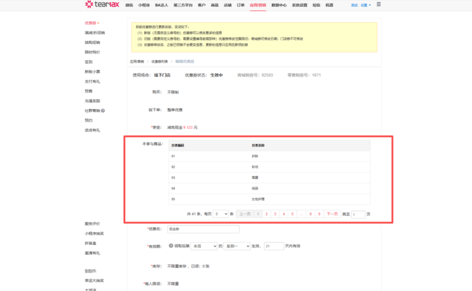This screenshot has height=291, width=472.
Task: Open the 小程序 top menu
Action: 144,5
